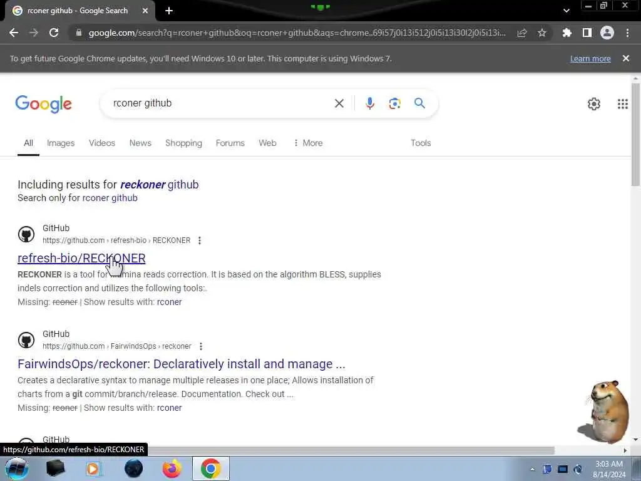Open more options for FairwindsOps reckoner result
The width and height of the screenshot is (641, 481).
pyautogui.click(x=201, y=346)
